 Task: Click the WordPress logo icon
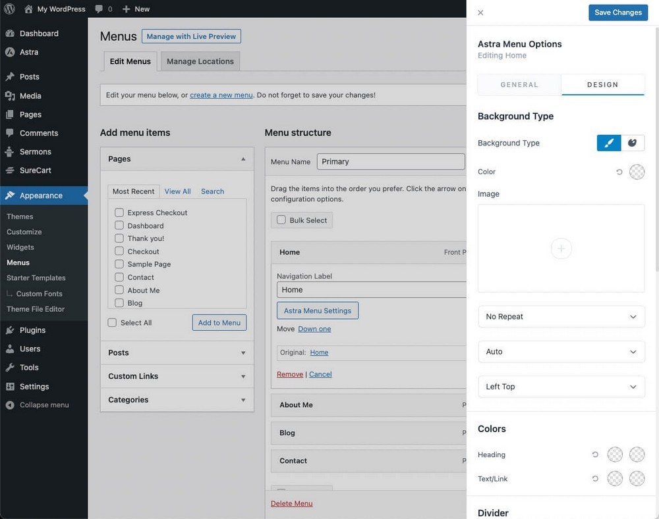click(x=9, y=9)
